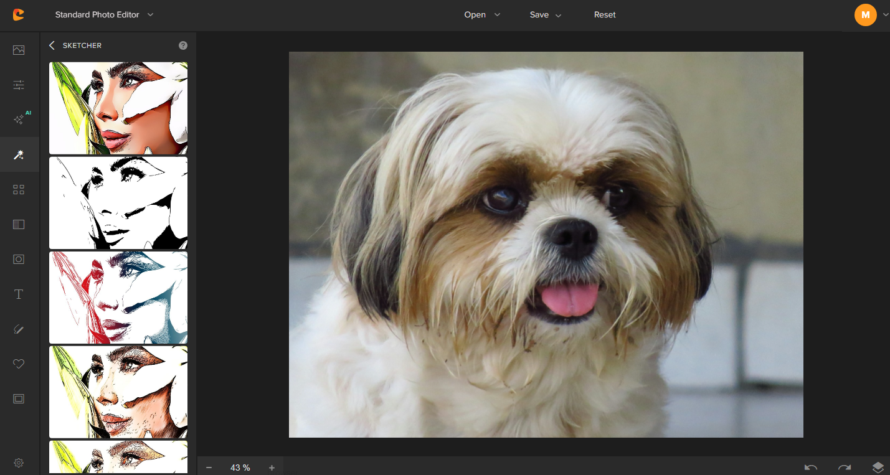Select the AI effects tool
The image size is (890, 475).
(19, 119)
